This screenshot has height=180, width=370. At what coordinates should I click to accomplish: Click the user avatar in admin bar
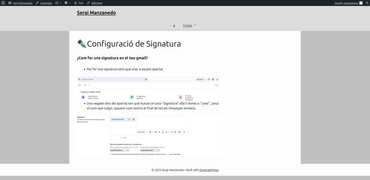click(361, 3)
